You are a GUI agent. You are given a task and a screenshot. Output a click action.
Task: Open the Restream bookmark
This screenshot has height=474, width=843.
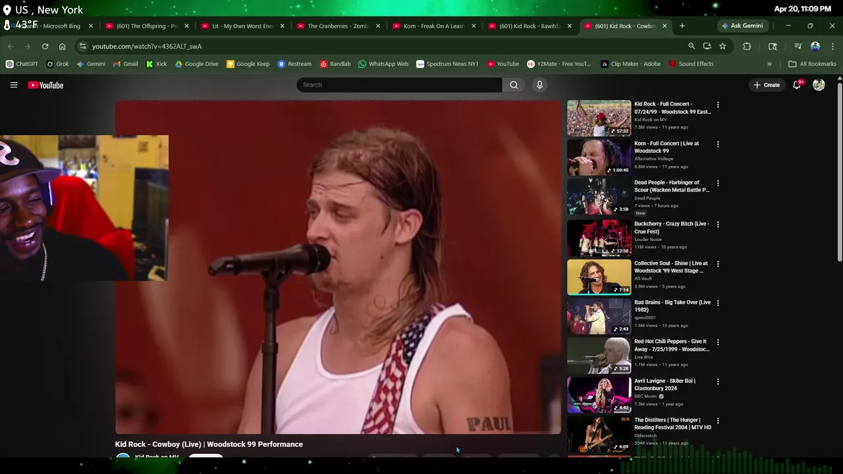point(294,64)
